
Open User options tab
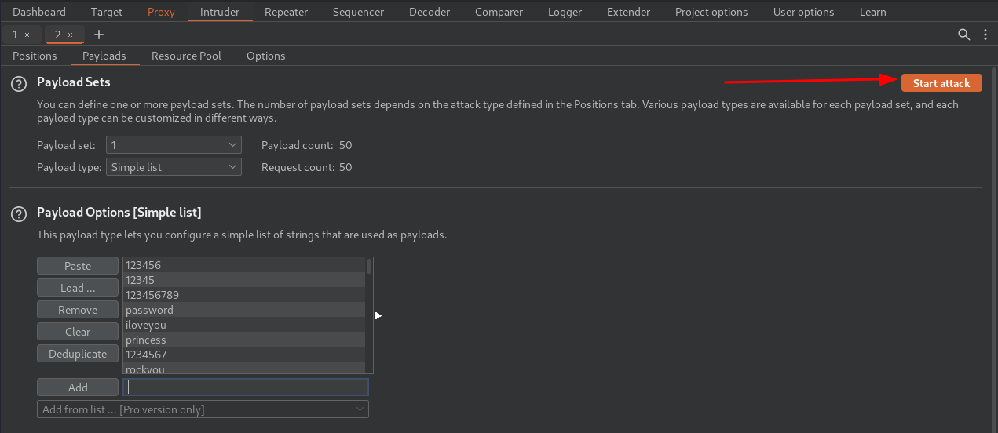[803, 12]
